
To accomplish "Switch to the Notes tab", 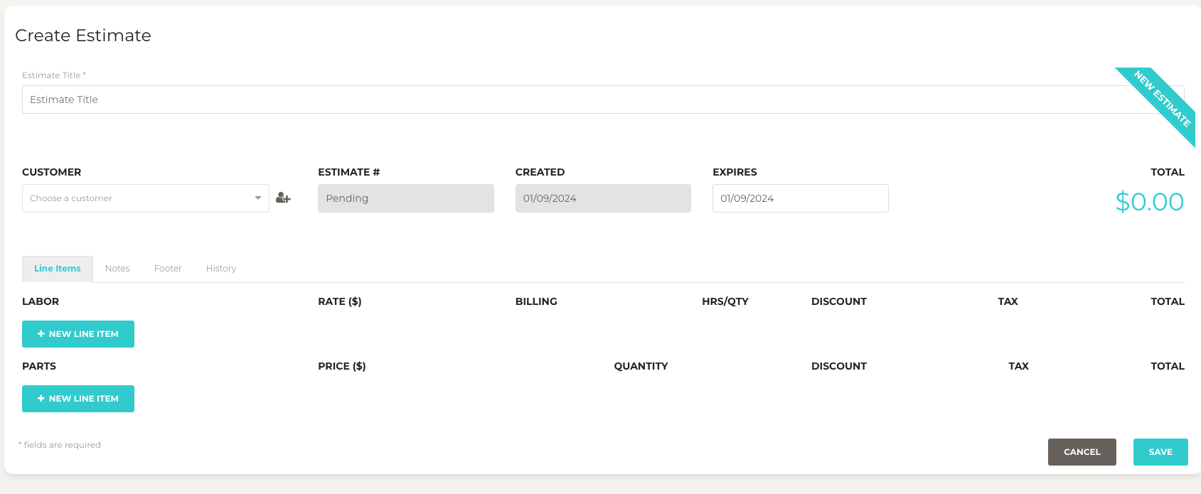I will (117, 269).
